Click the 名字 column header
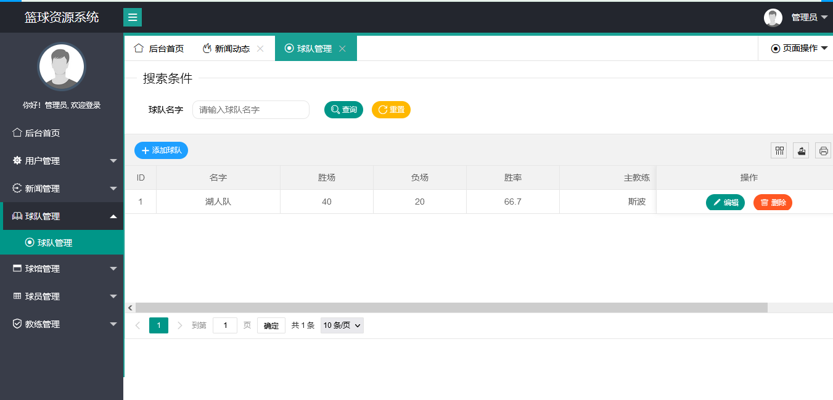833x400 pixels. pyautogui.click(x=218, y=178)
